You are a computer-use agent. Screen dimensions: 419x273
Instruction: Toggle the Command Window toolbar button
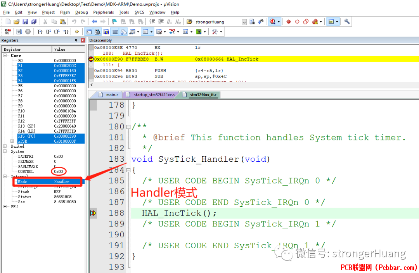(x=89, y=32)
